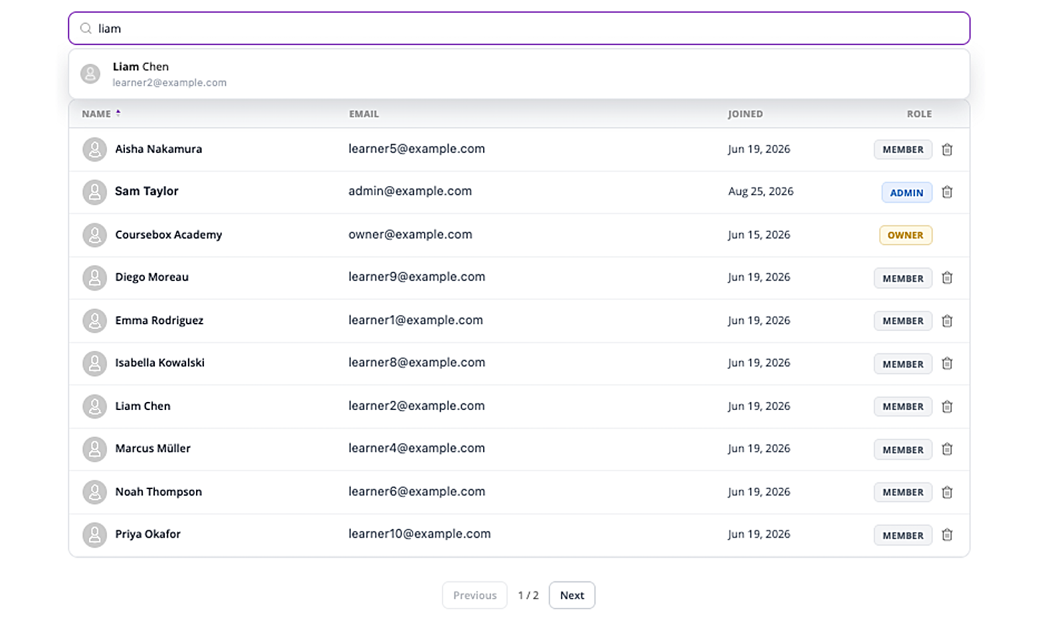
Task: Click Emma Rodriguez's avatar icon
Action: [x=94, y=321]
